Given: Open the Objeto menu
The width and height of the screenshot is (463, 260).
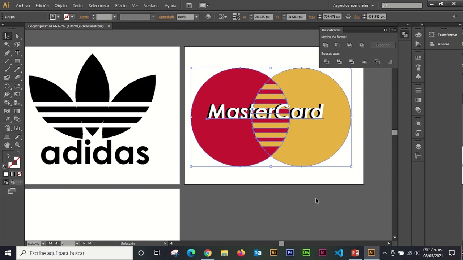Looking at the screenshot, I should pos(60,5).
